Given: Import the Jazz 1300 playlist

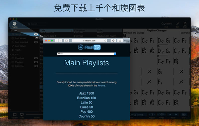Looking at the screenshot, I should 87,93.
